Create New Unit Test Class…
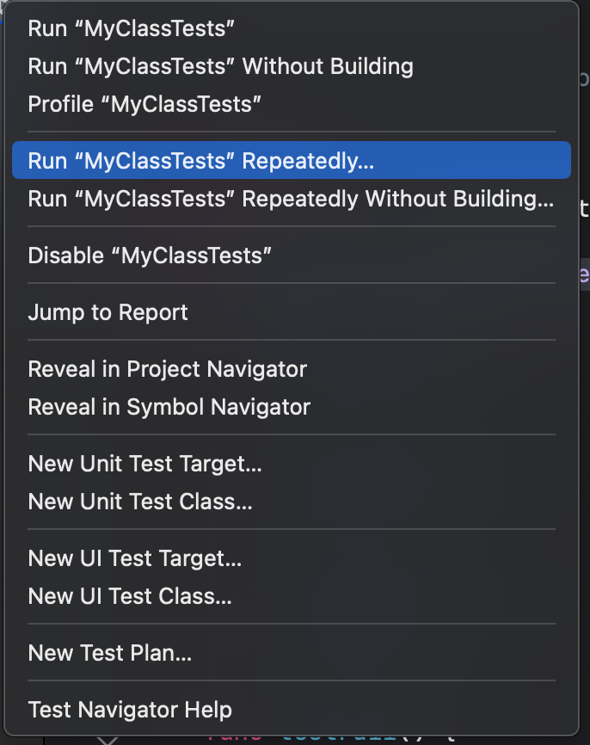The width and height of the screenshot is (590, 745). coord(140,502)
